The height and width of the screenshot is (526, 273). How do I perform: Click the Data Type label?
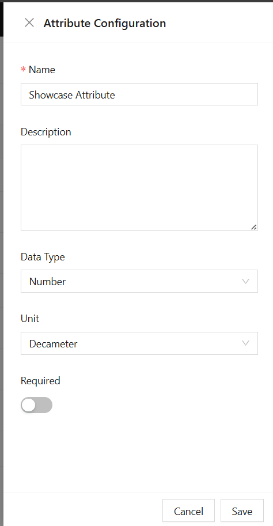coord(43,257)
